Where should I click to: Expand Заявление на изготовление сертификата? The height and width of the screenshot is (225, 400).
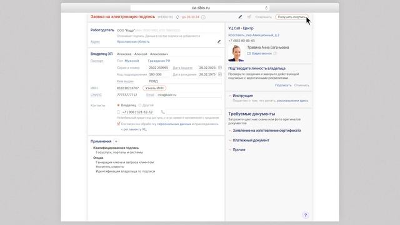coord(267,131)
